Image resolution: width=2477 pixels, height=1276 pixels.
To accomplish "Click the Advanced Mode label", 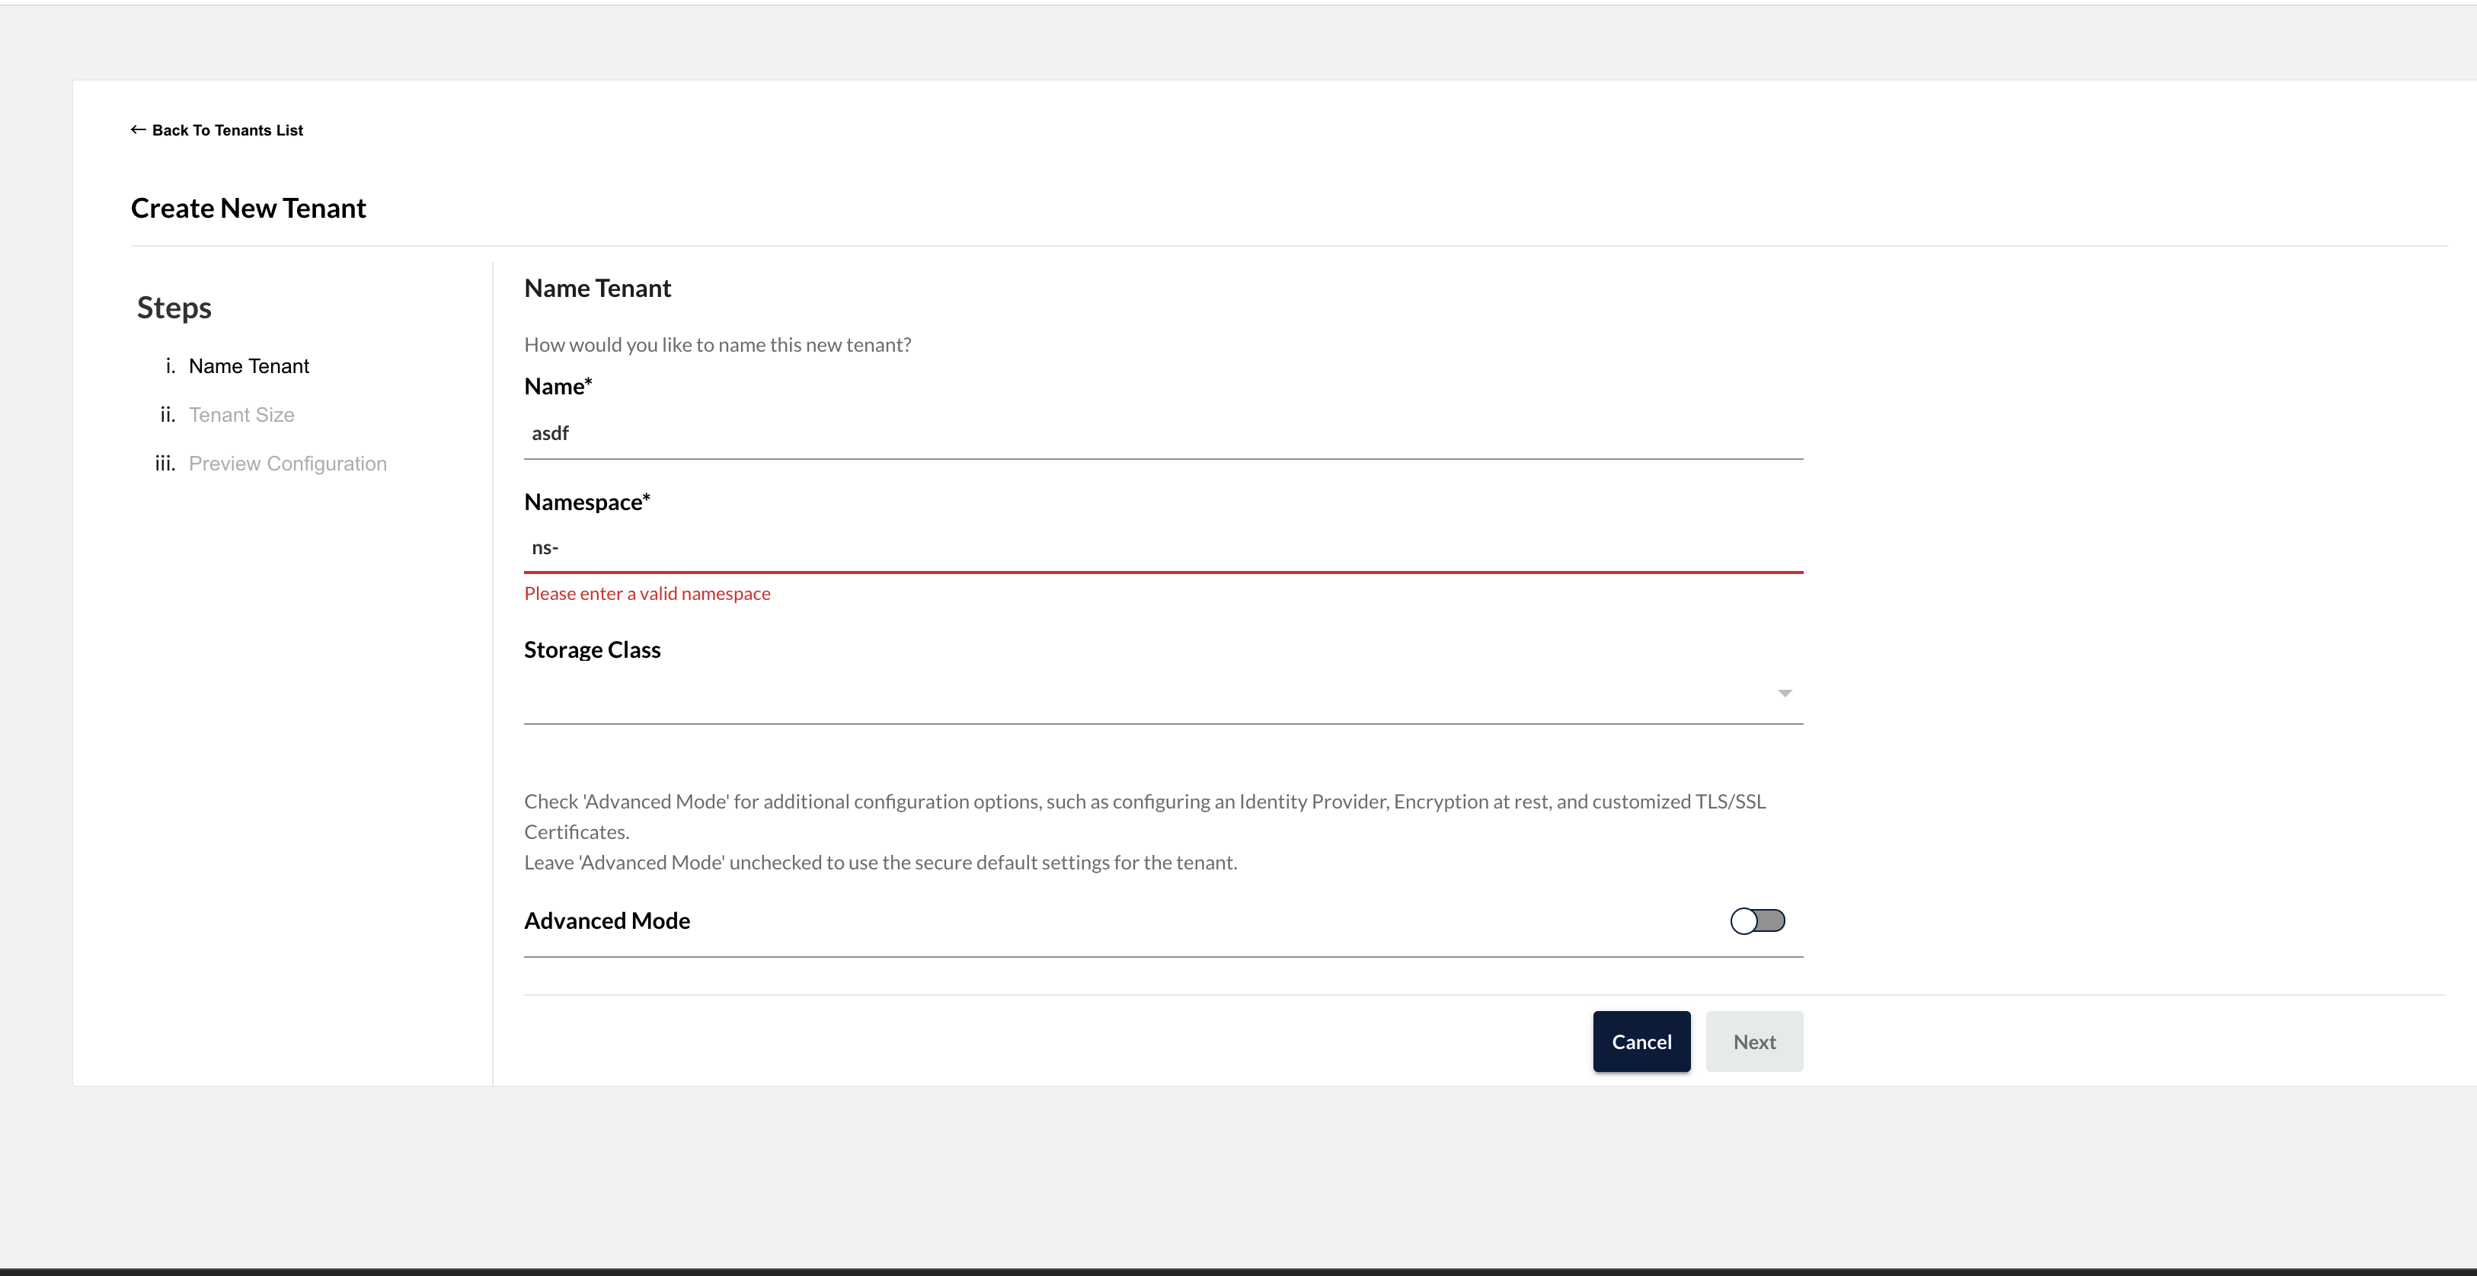I will click(607, 920).
